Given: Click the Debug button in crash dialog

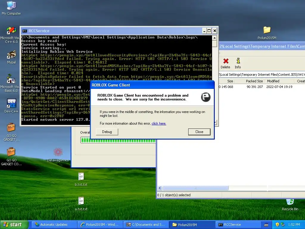Looking at the screenshot, I should coord(107,132).
